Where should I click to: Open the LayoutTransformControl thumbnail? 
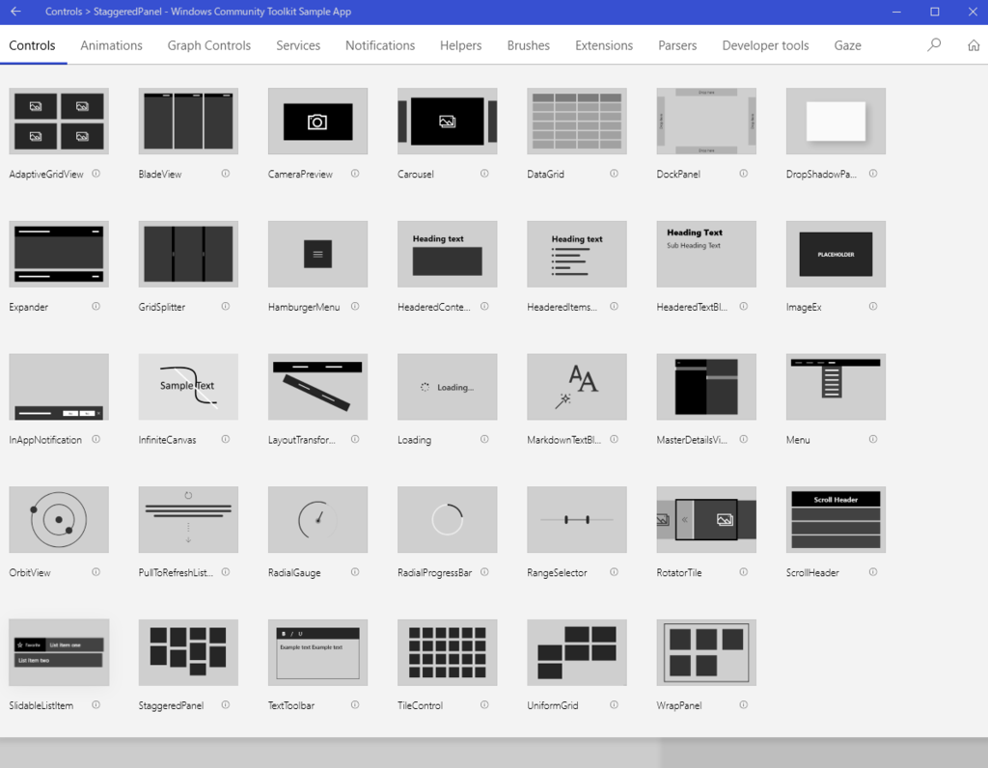point(317,387)
